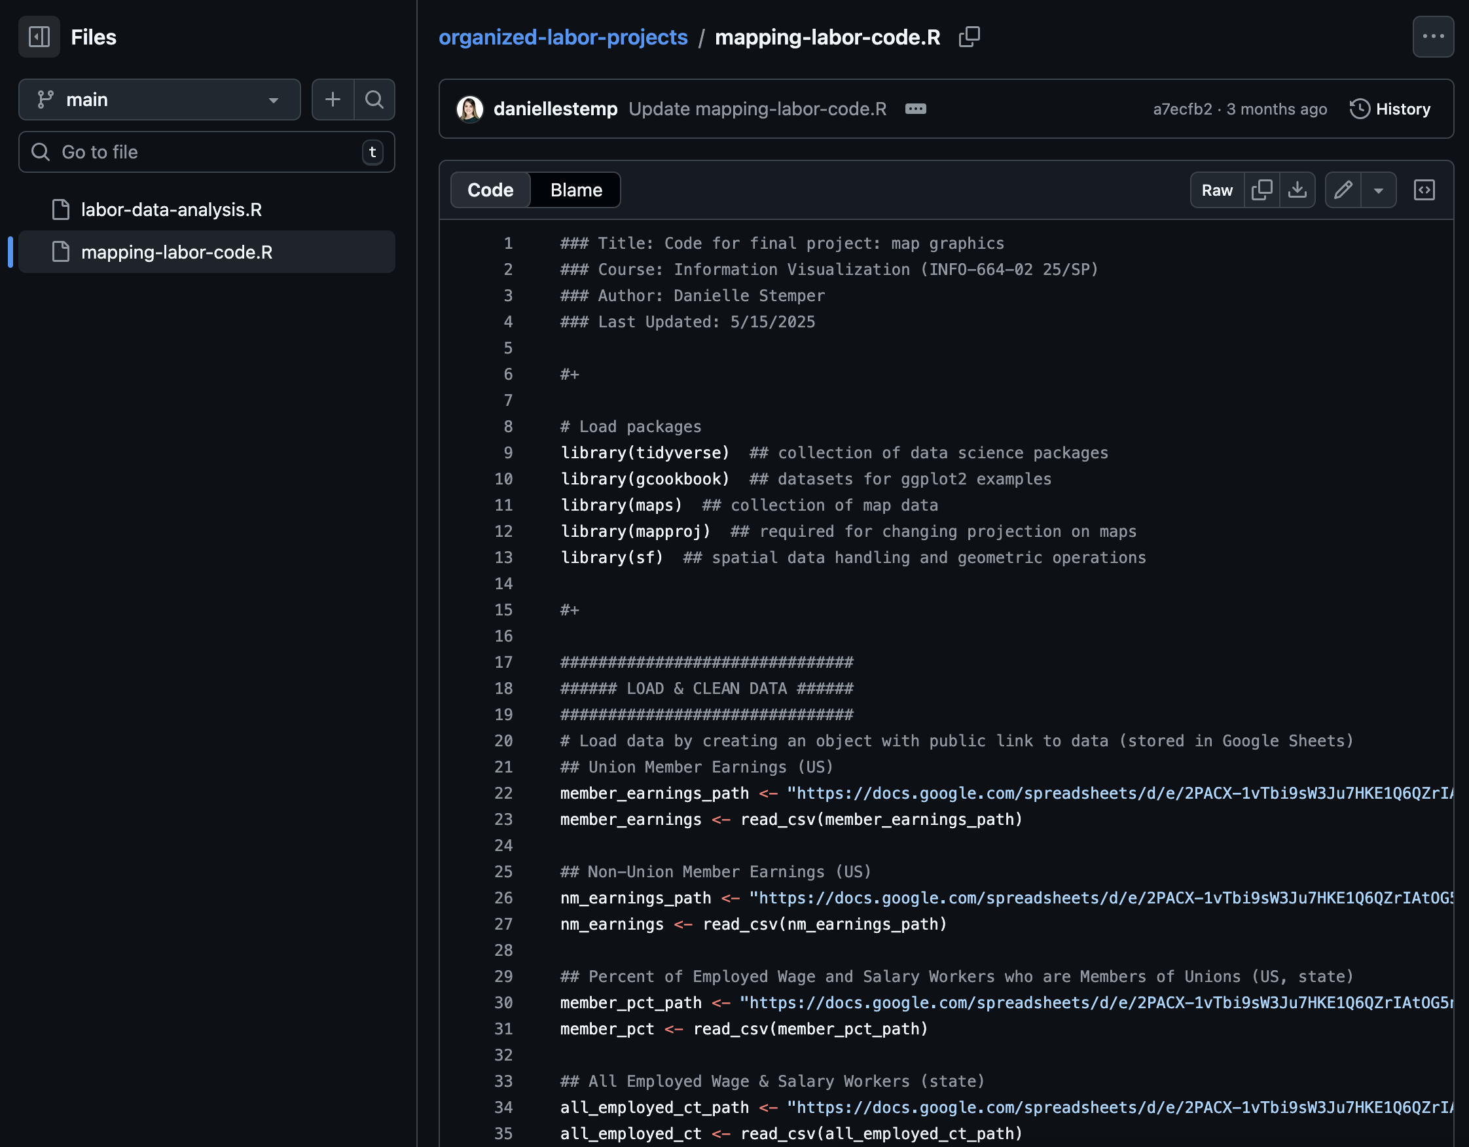Open the symbols panel icon
The height and width of the screenshot is (1147, 1469).
[1424, 190]
